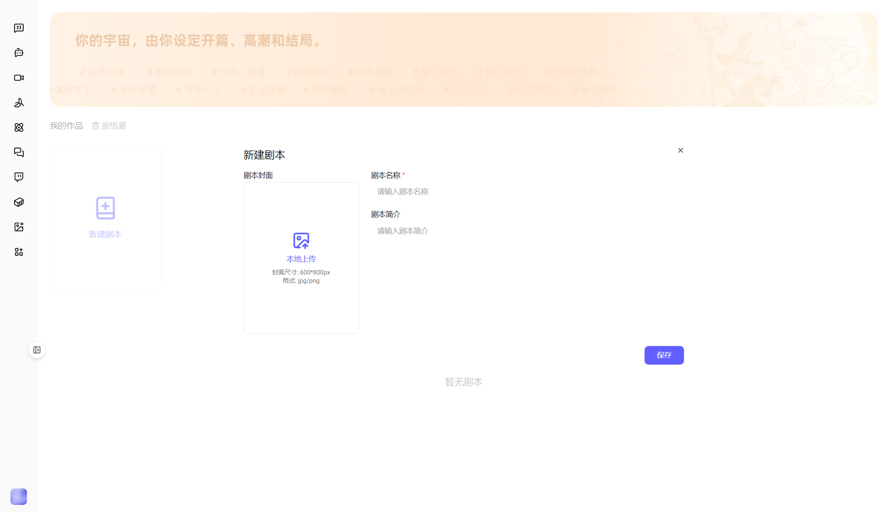Open the 3D box tool

(x=19, y=202)
